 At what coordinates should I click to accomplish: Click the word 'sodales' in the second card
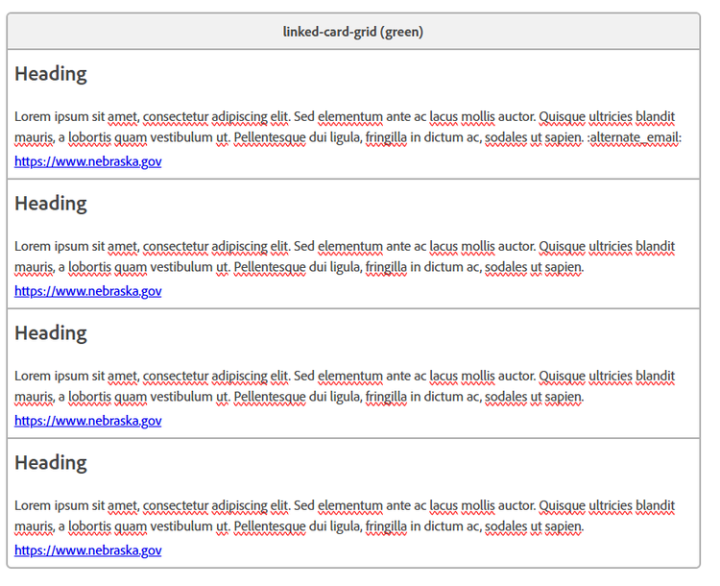pos(506,267)
